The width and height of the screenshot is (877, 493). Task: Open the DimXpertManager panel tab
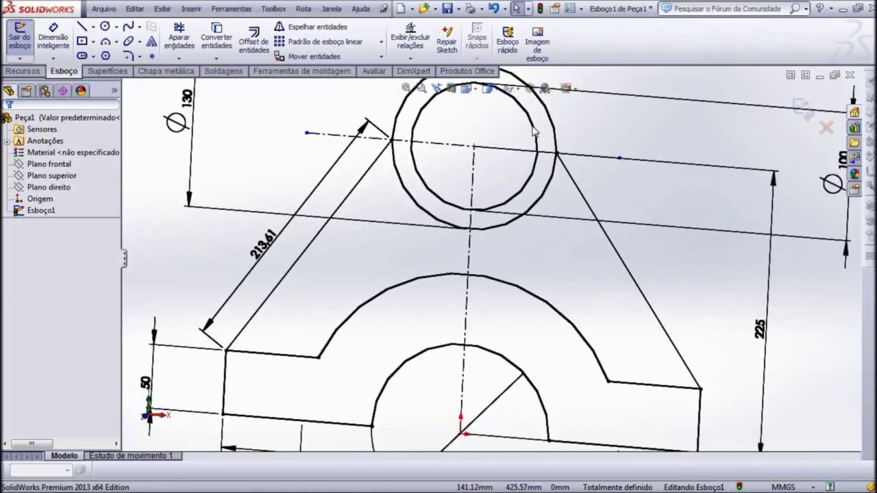[62, 90]
